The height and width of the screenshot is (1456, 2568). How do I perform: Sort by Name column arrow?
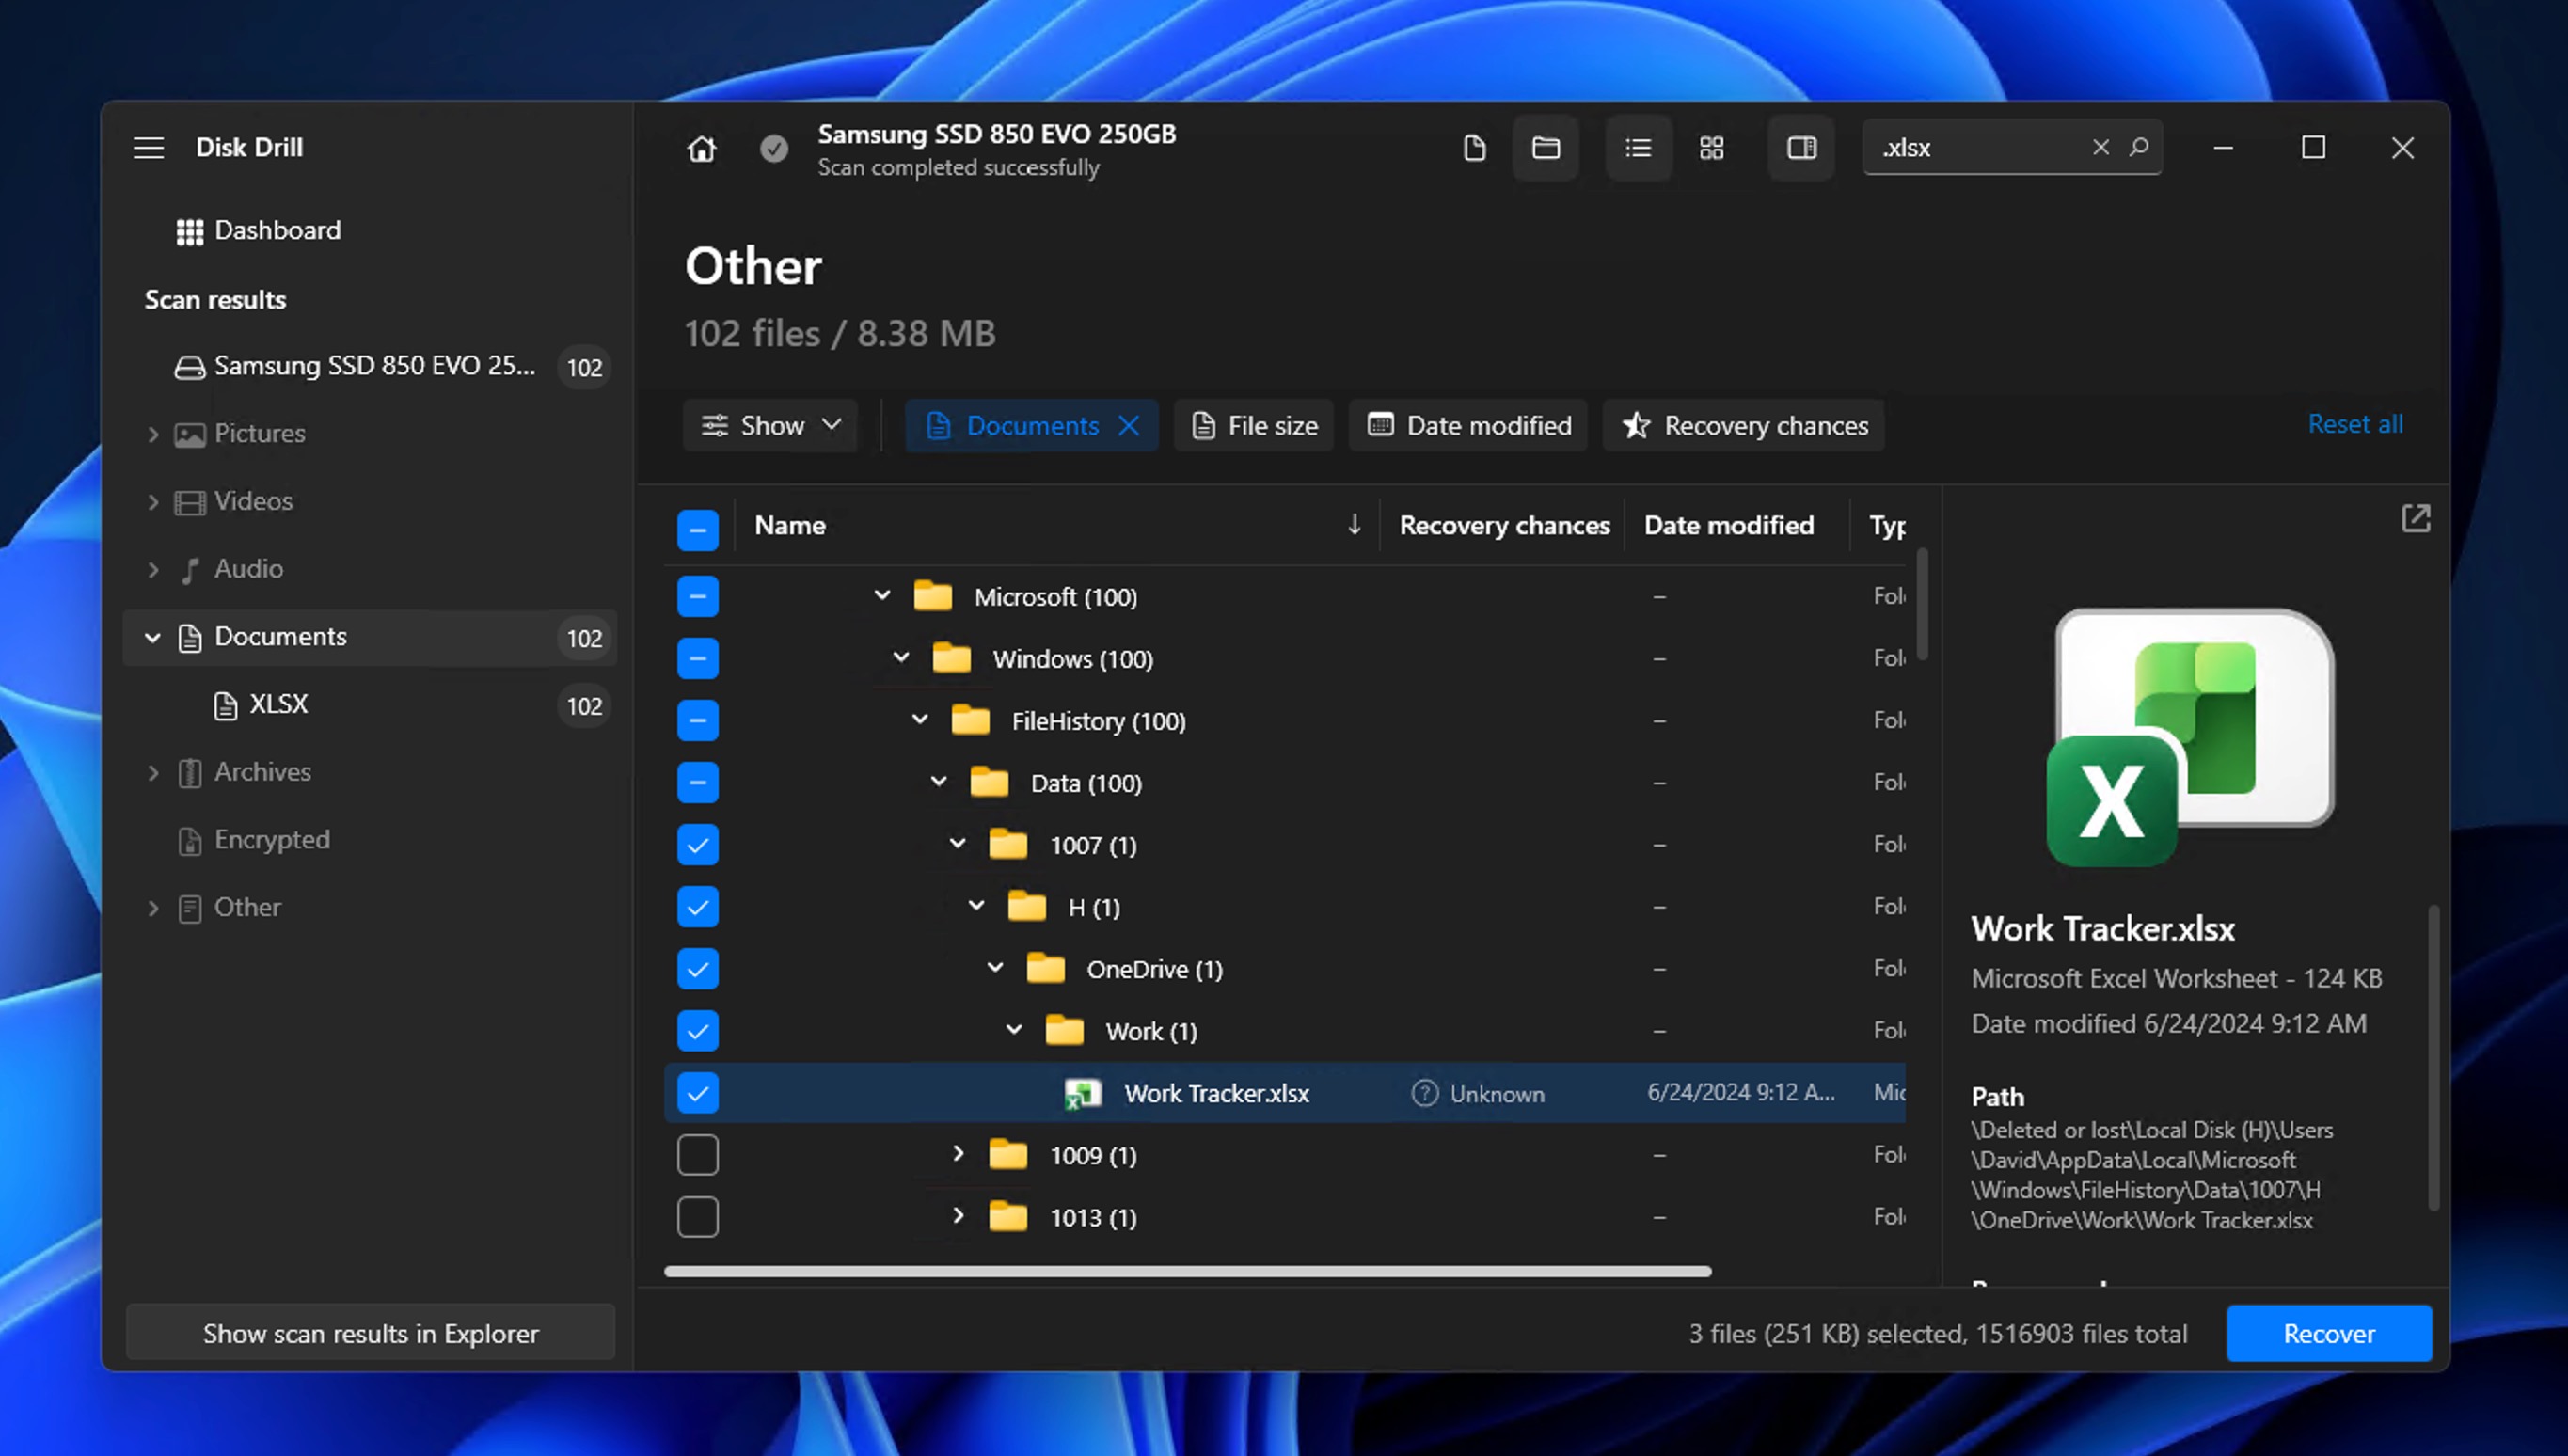[1354, 524]
